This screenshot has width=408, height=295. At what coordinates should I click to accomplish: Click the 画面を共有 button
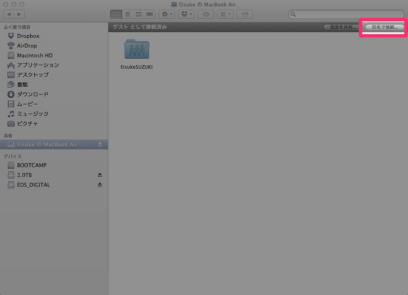click(x=342, y=27)
